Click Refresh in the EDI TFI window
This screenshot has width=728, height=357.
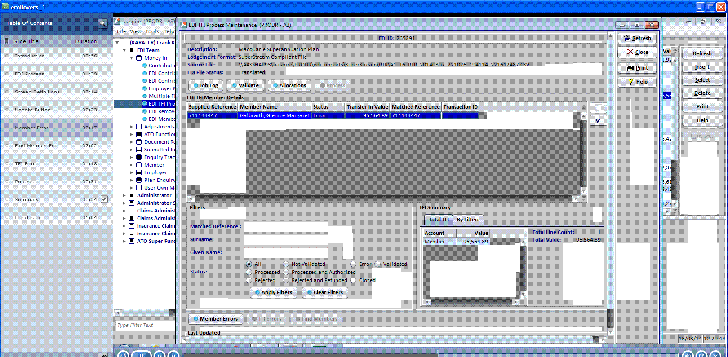(x=637, y=38)
